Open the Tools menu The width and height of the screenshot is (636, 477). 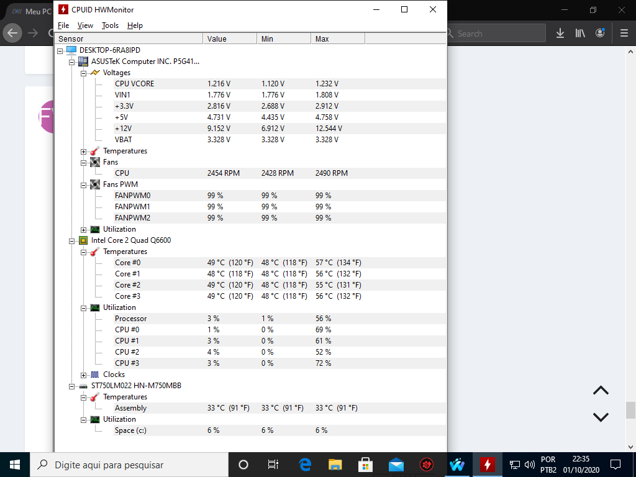pyautogui.click(x=110, y=25)
